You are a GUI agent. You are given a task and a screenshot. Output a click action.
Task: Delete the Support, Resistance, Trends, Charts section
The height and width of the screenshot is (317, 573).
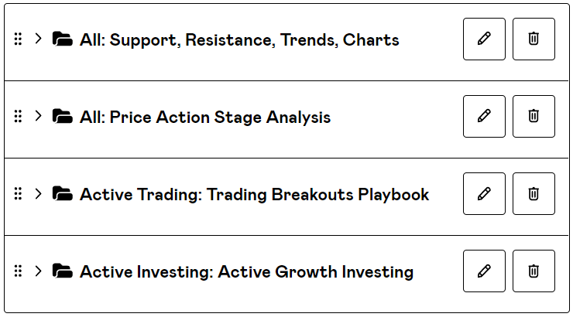point(534,39)
